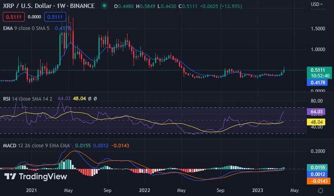Click the 2021 label on time axis

click(31, 190)
